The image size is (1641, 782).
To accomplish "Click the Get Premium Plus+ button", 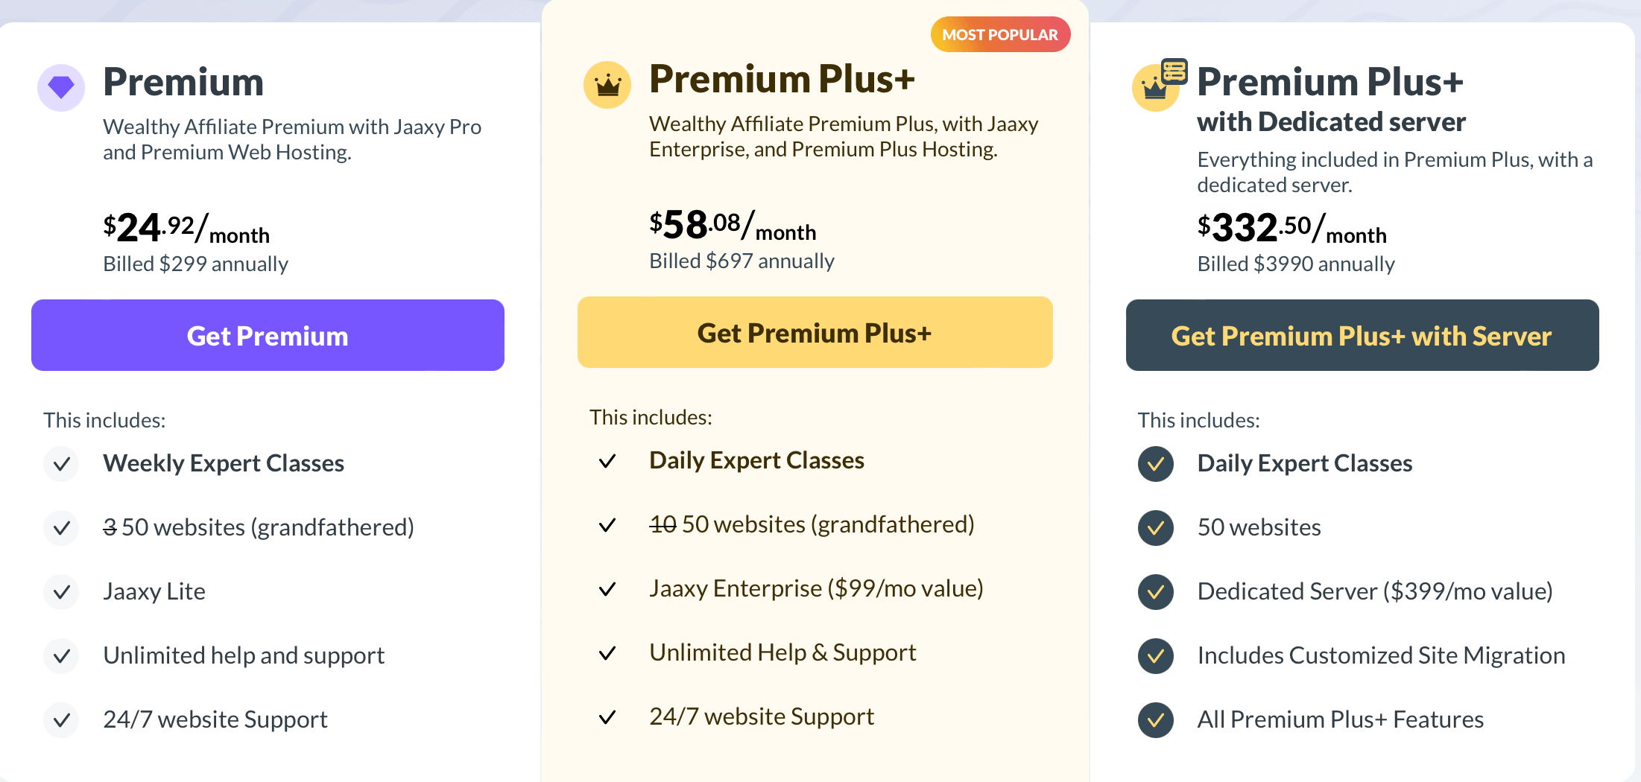I will (x=815, y=332).
